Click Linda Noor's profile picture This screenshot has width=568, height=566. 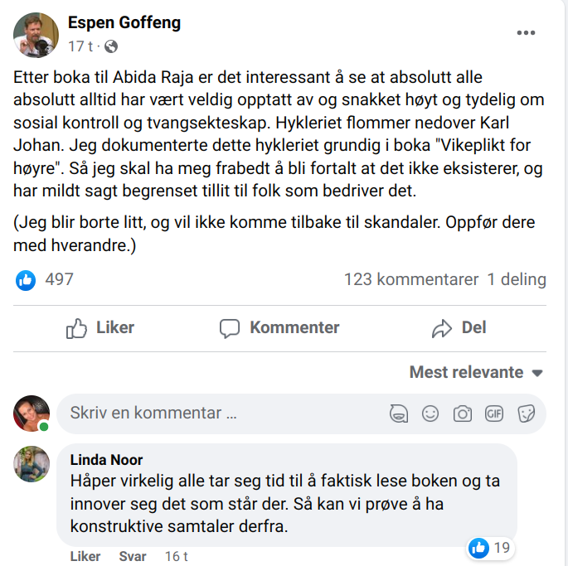point(32,463)
